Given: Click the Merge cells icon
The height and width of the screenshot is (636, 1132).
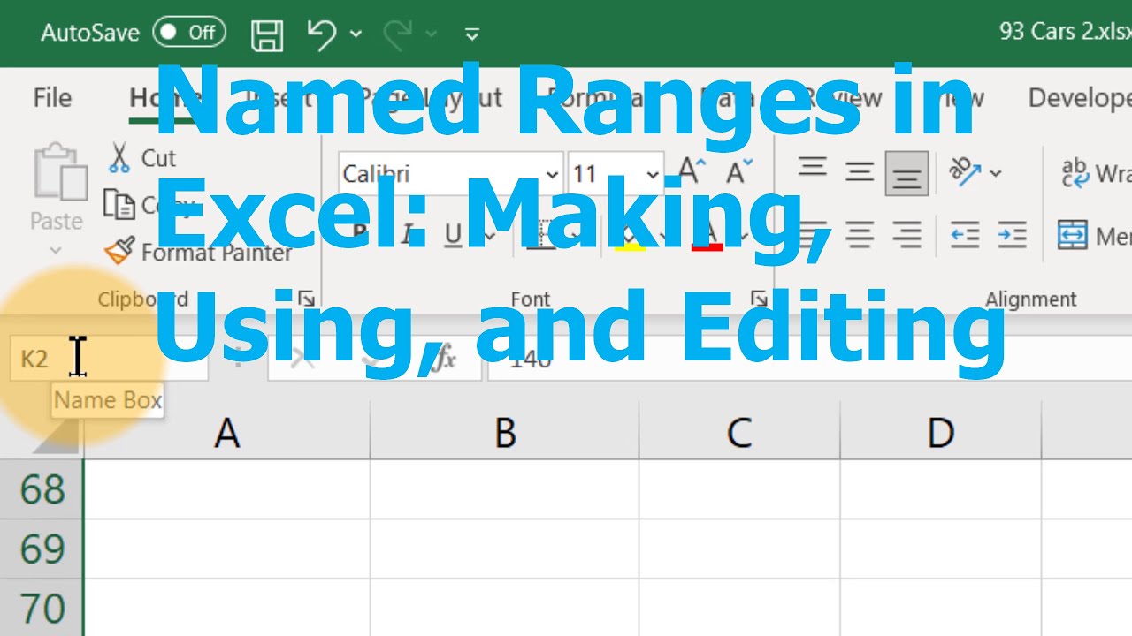Looking at the screenshot, I should [1072, 235].
